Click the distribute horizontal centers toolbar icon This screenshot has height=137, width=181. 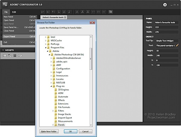click(x=99, y=12)
